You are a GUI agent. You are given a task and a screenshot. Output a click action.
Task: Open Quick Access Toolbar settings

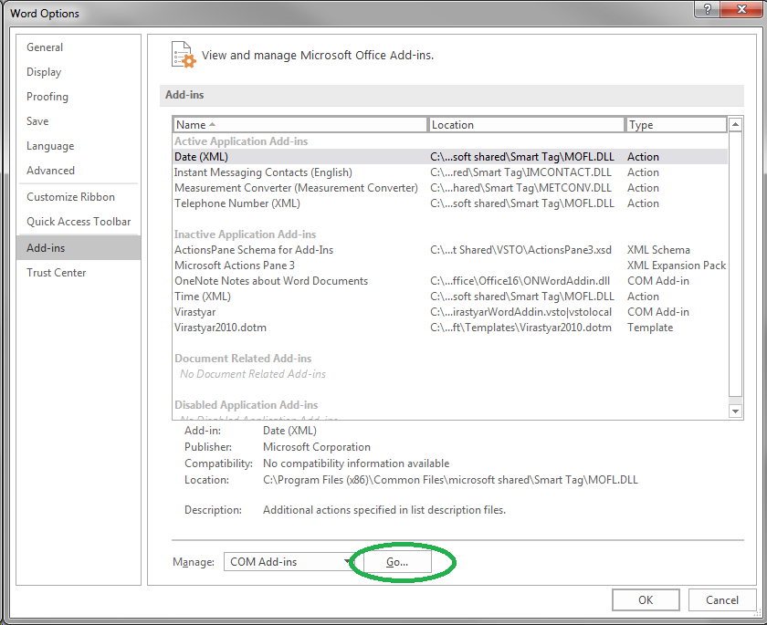pyautogui.click(x=79, y=222)
